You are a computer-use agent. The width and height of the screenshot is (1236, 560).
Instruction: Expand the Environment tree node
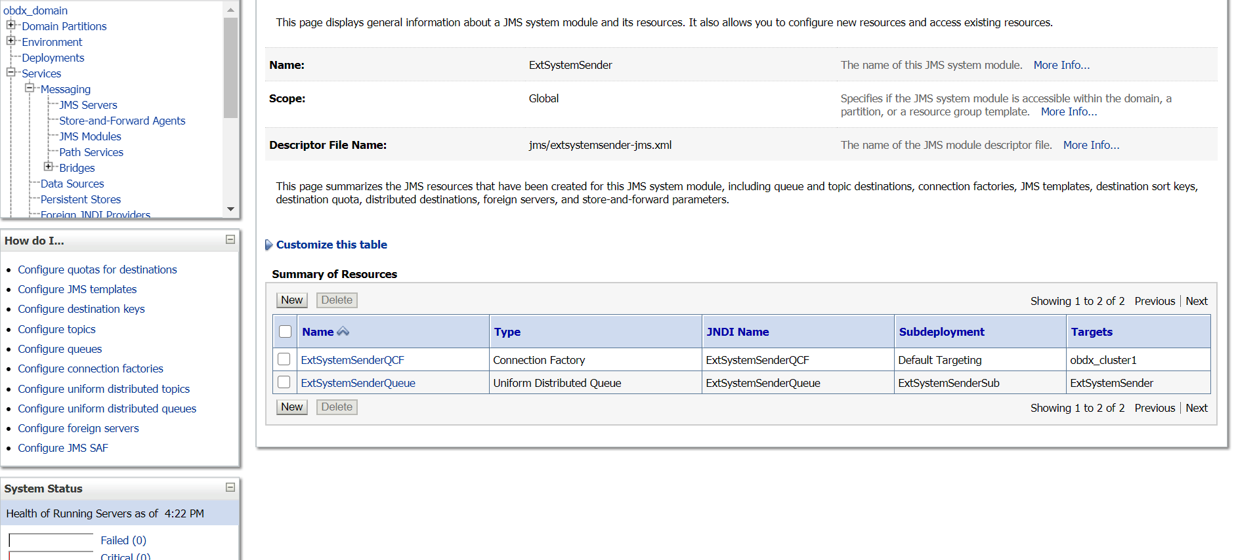11,41
